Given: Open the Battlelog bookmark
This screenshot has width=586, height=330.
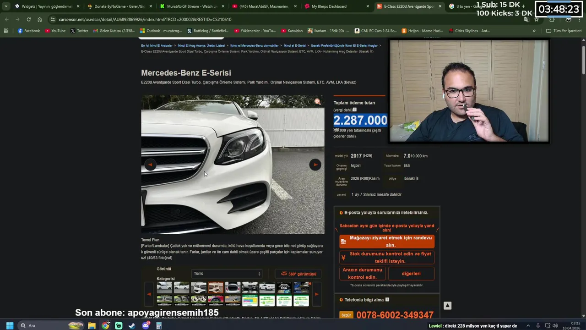Looking at the screenshot, I should pos(208,31).
